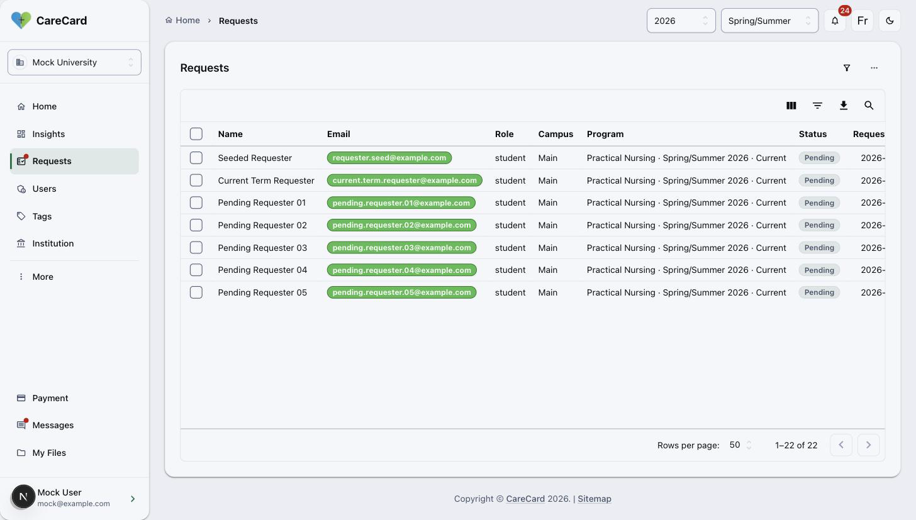Sort by the Email column header
Screen dimensions: 916x520
coord(338,134)
